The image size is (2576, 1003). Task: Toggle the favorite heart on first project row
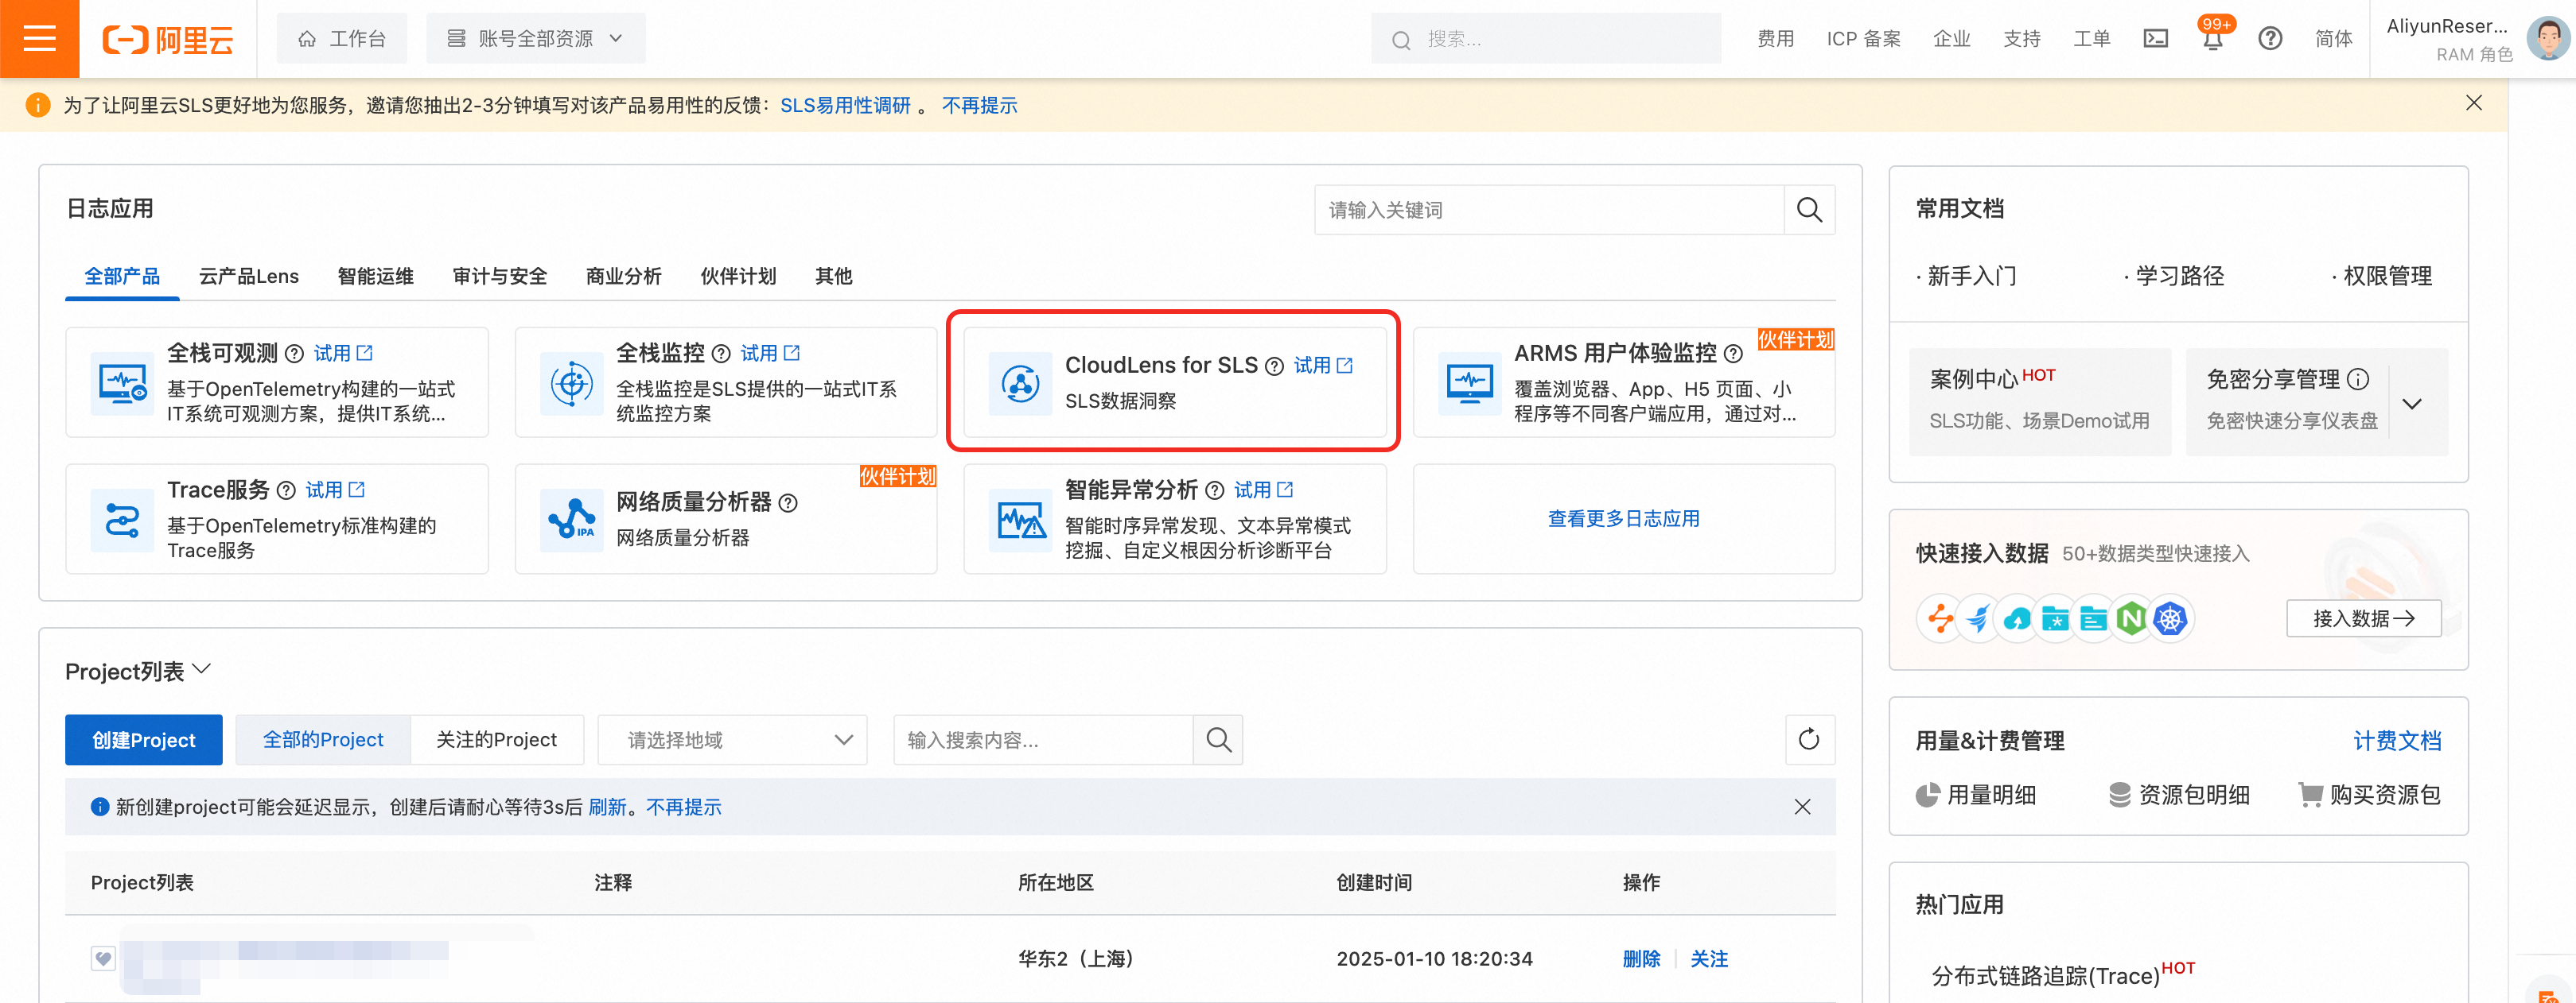103,959
